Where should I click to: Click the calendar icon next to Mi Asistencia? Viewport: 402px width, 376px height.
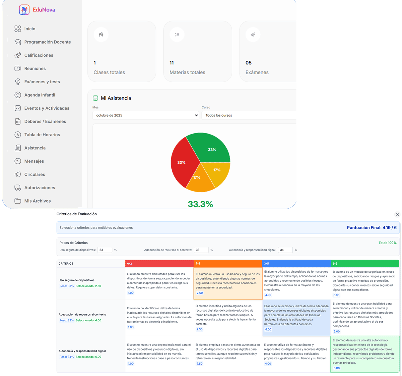[95, 98]
